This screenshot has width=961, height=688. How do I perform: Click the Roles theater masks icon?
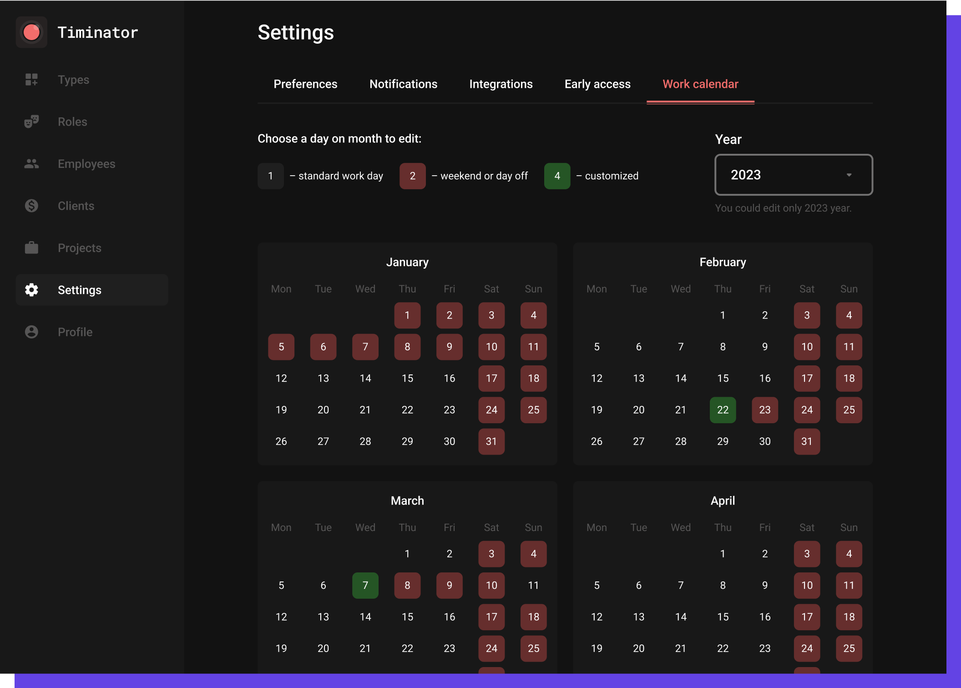(x=31, y=121)
